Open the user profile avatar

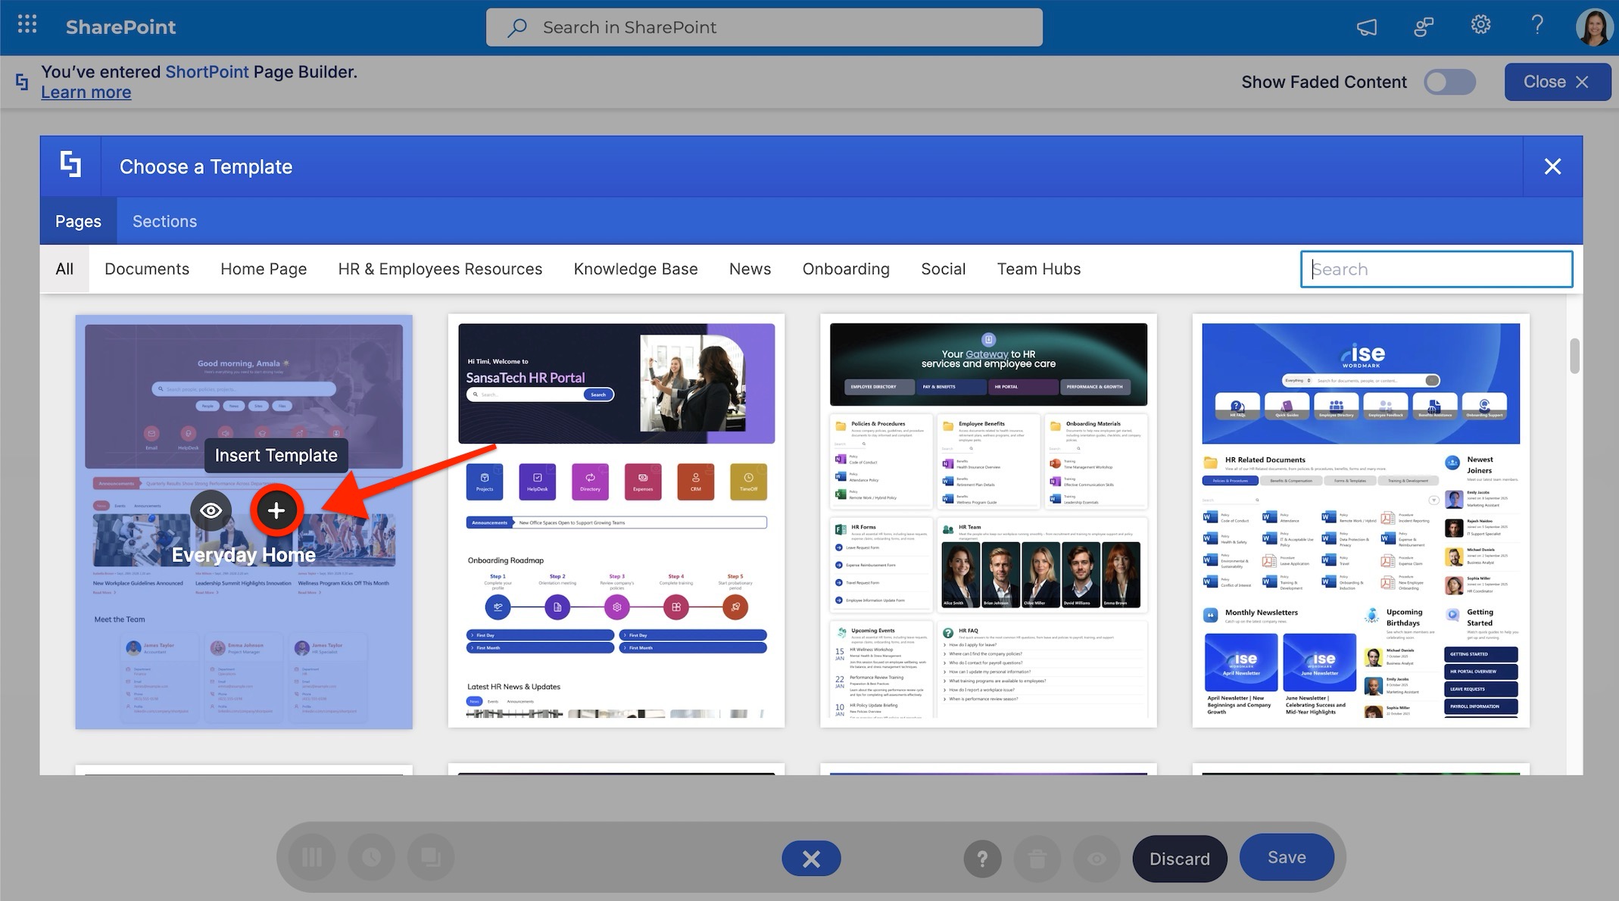tap(1593, 27)
